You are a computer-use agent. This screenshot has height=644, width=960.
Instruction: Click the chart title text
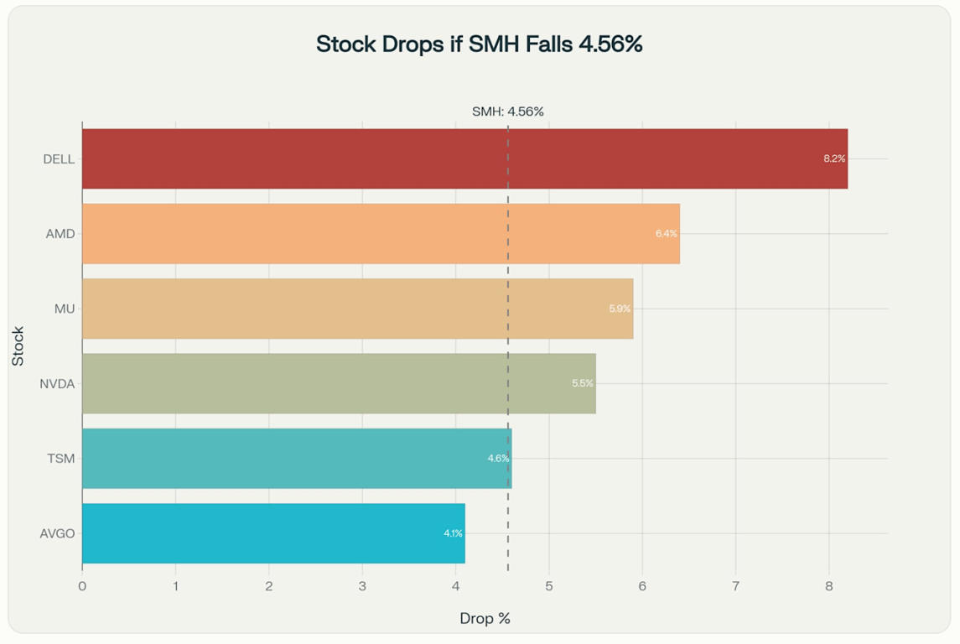(480, 44)
